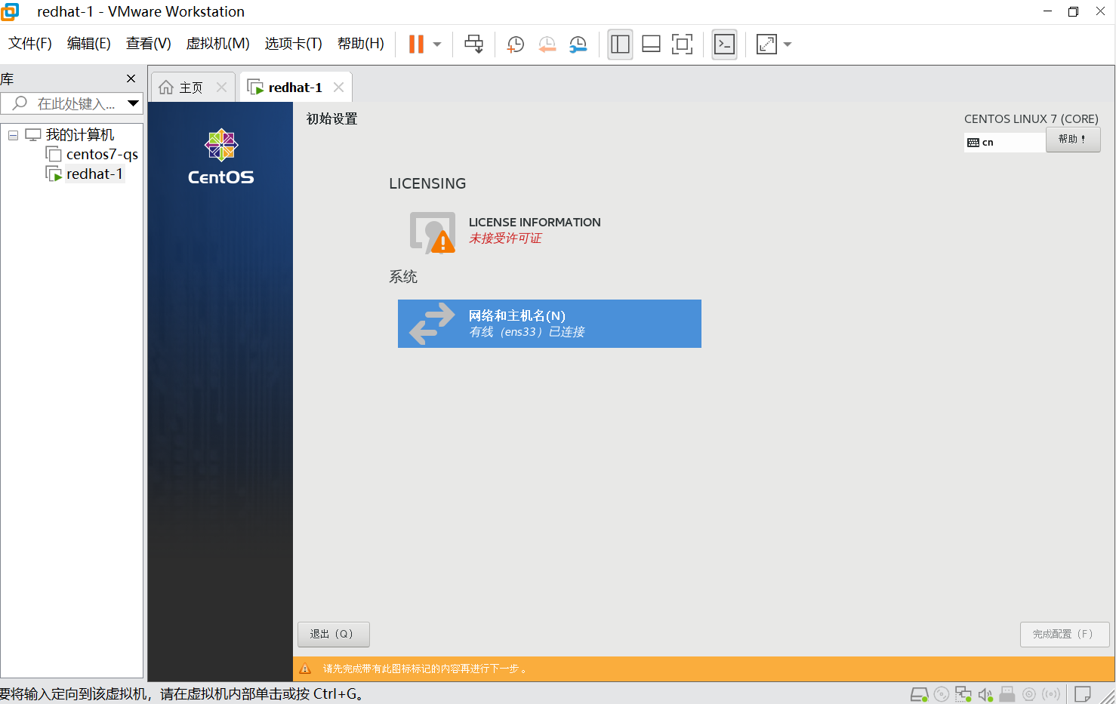
Task: Open the 查看(V) menu
Action: tap(149, 44)
